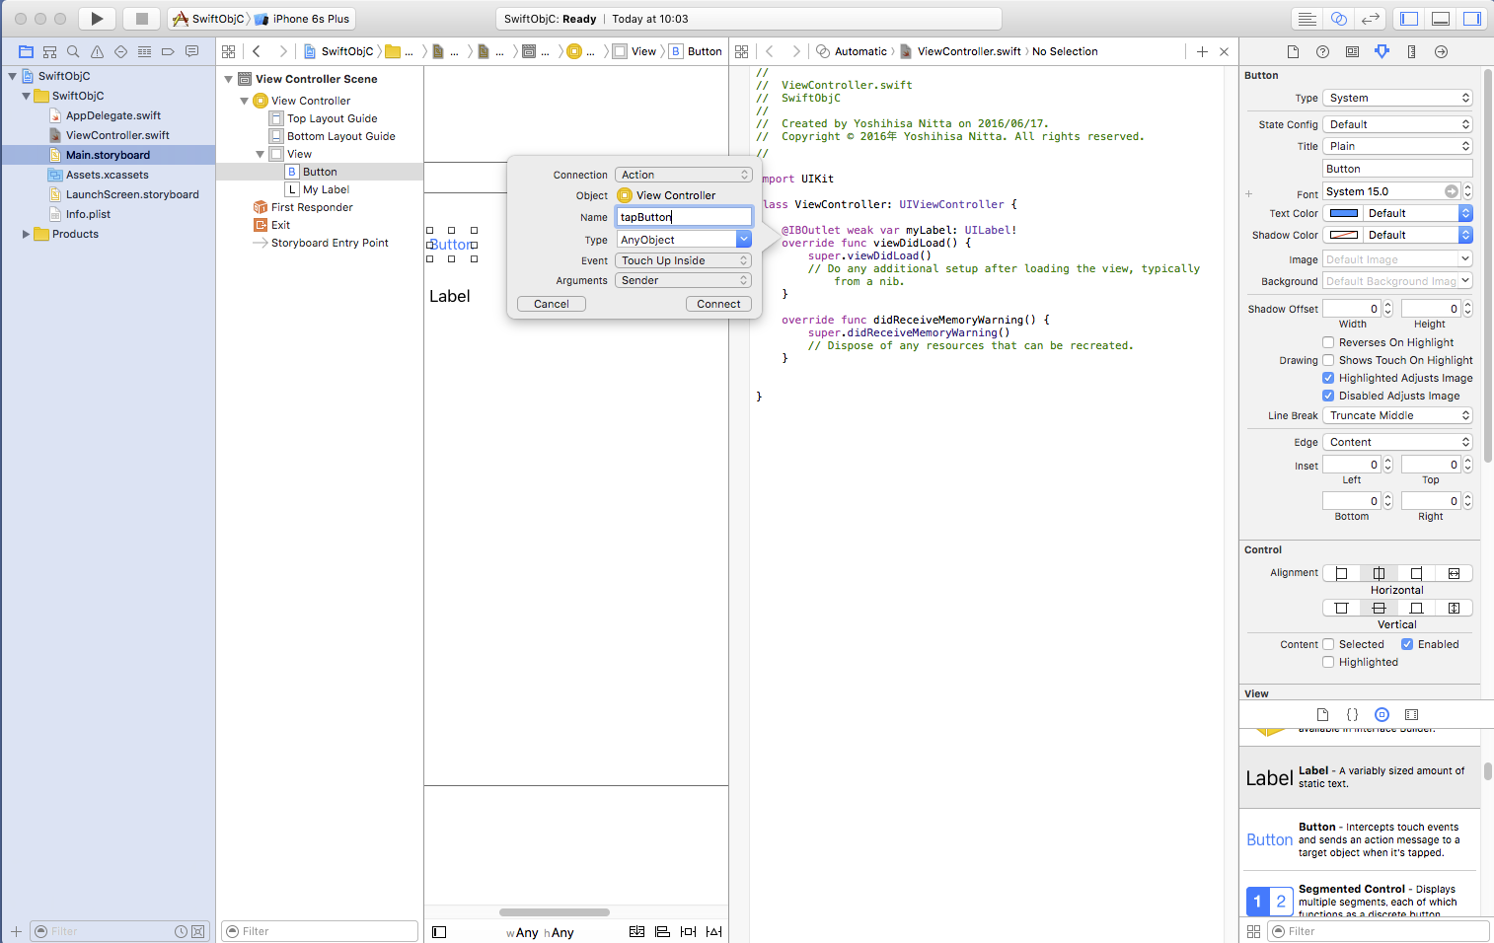
Task: Open the Connection type dropdown
Action: 683,175
